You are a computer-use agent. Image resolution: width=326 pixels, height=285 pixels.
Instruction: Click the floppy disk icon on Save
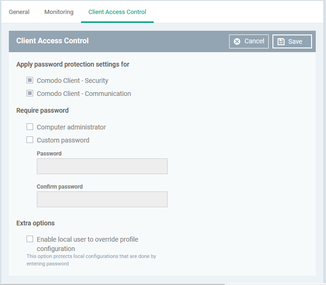click(x=281, y=41)
